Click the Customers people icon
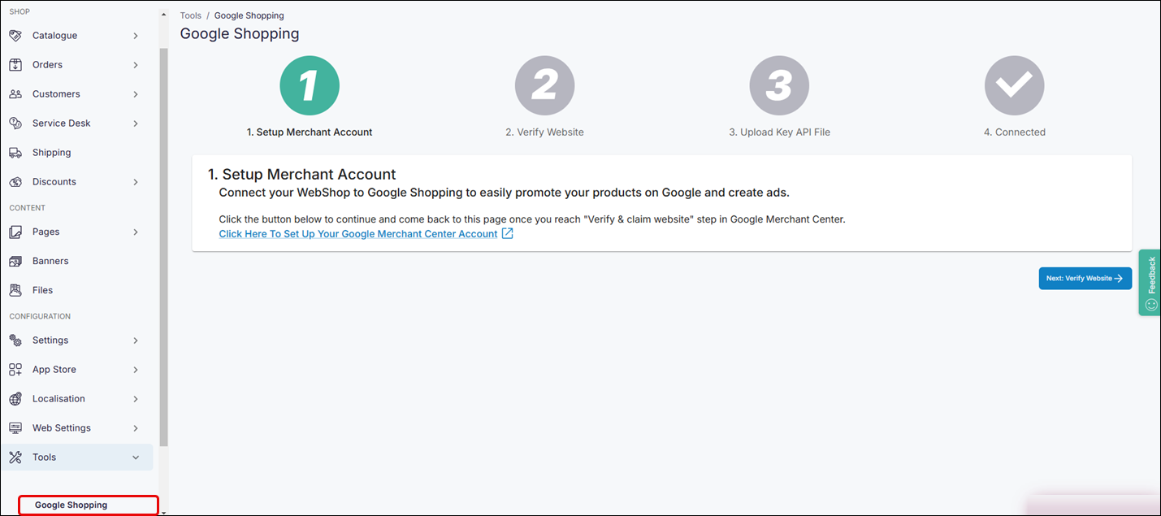Screen dimensions: 1161x516 tap(15, 93)
